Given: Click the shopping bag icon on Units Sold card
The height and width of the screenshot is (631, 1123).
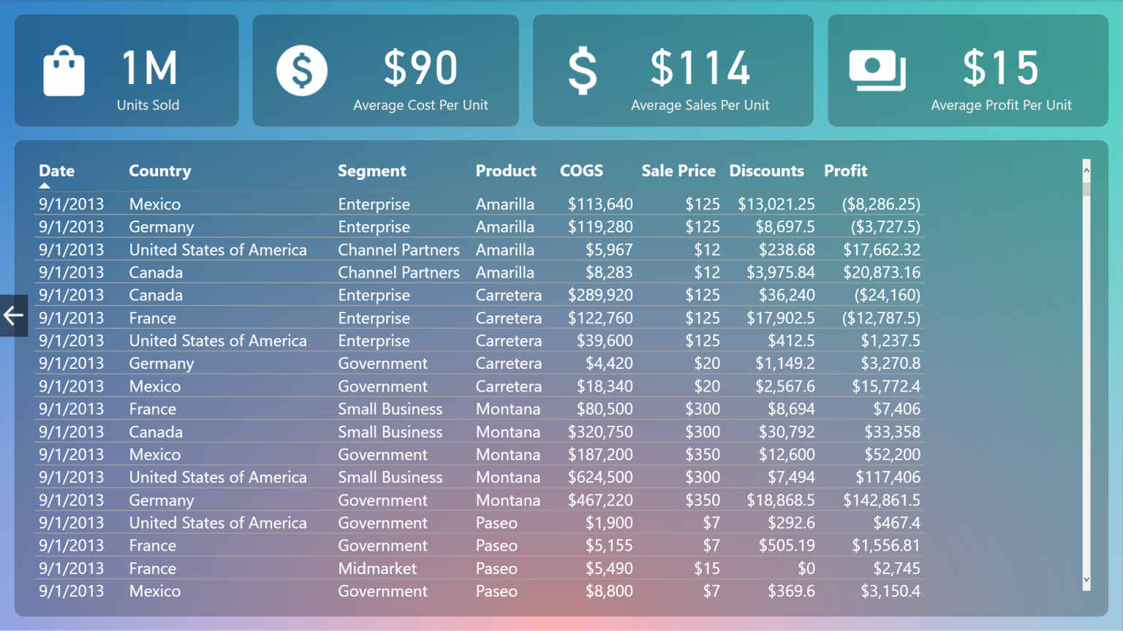Looking at the screenshot, I should pyautogui.click(x=64, y=70).
